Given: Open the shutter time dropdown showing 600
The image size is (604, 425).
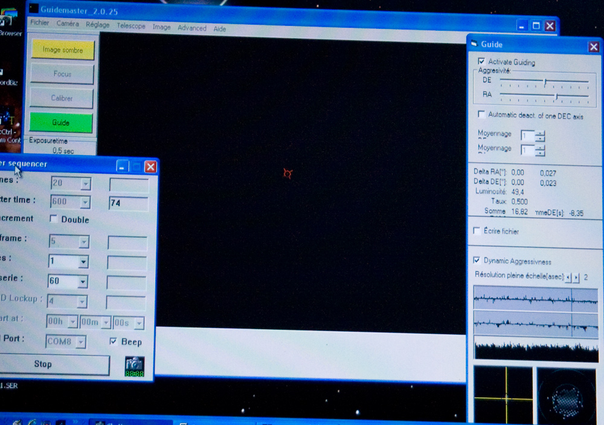Looking at the screenshot, I should point(85,203).
